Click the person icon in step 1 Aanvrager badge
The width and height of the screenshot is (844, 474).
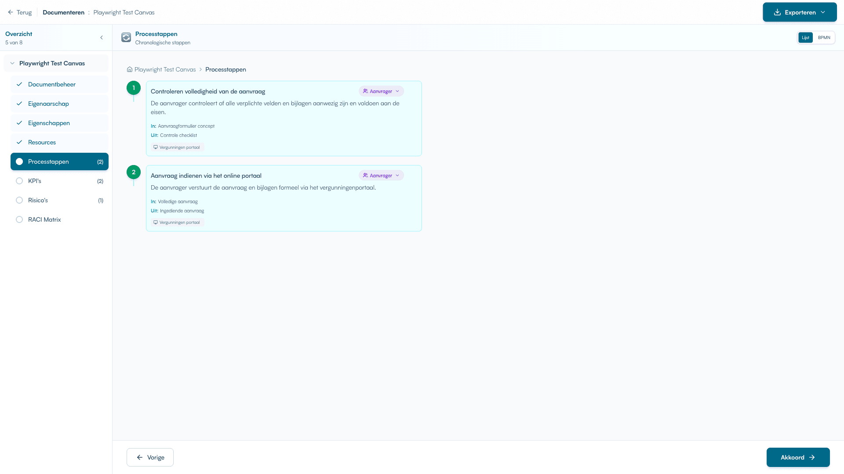(365, 91)
